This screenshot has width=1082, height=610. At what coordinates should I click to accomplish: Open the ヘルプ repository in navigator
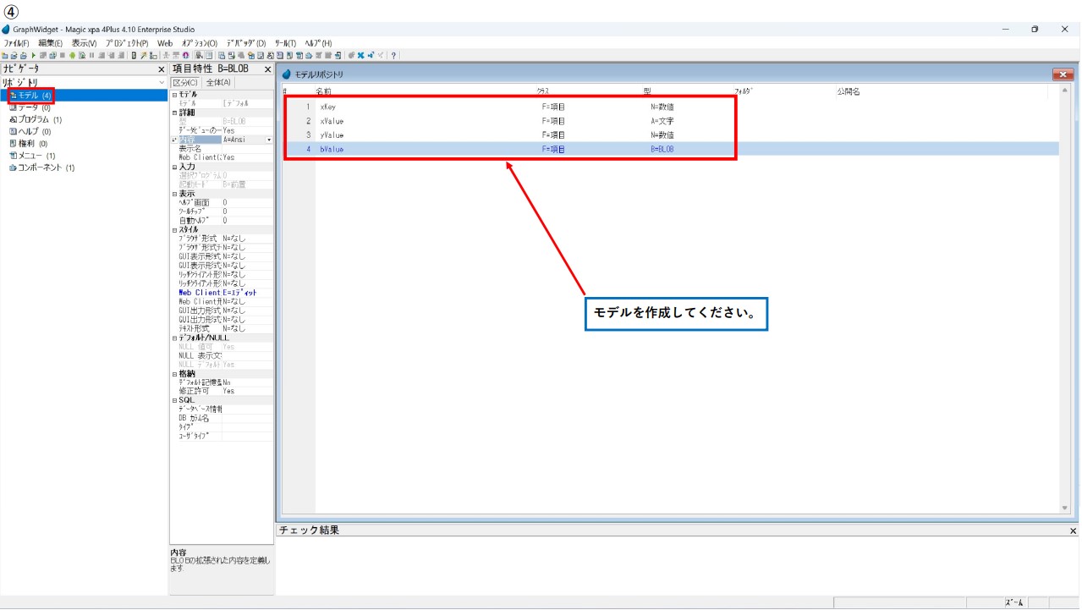(30, 131)
